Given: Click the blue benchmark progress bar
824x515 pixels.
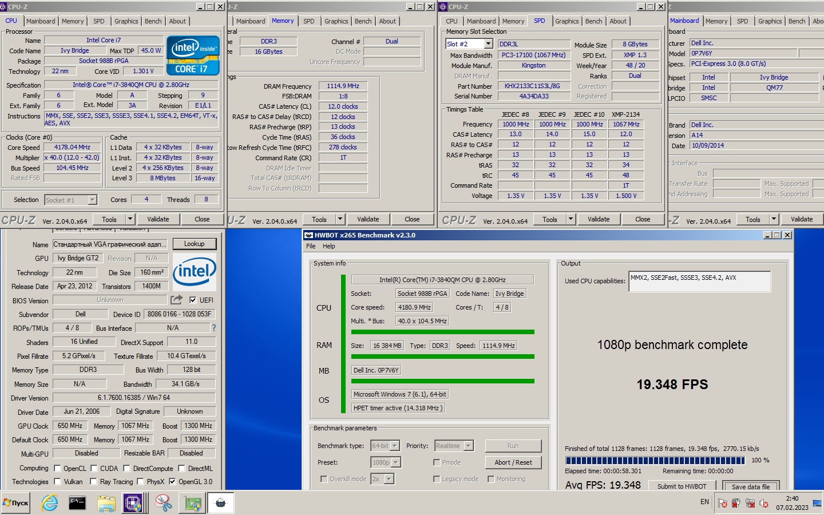Looking at the screenshot, I should tap(655, 460).
